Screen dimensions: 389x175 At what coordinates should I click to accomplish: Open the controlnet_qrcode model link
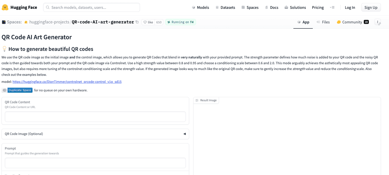coord(67,82)
